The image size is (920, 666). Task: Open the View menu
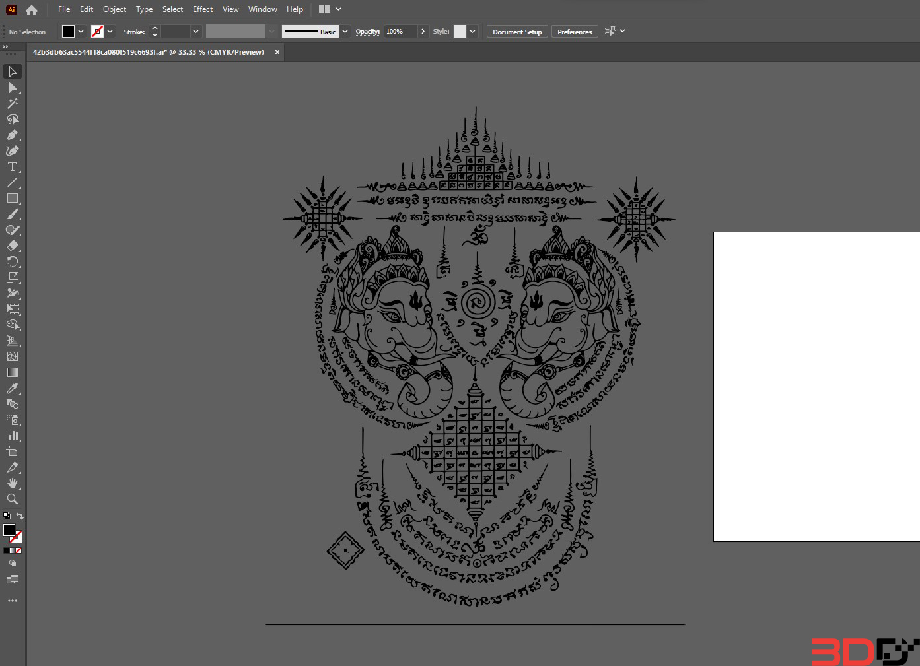click(x=230, y=9)
